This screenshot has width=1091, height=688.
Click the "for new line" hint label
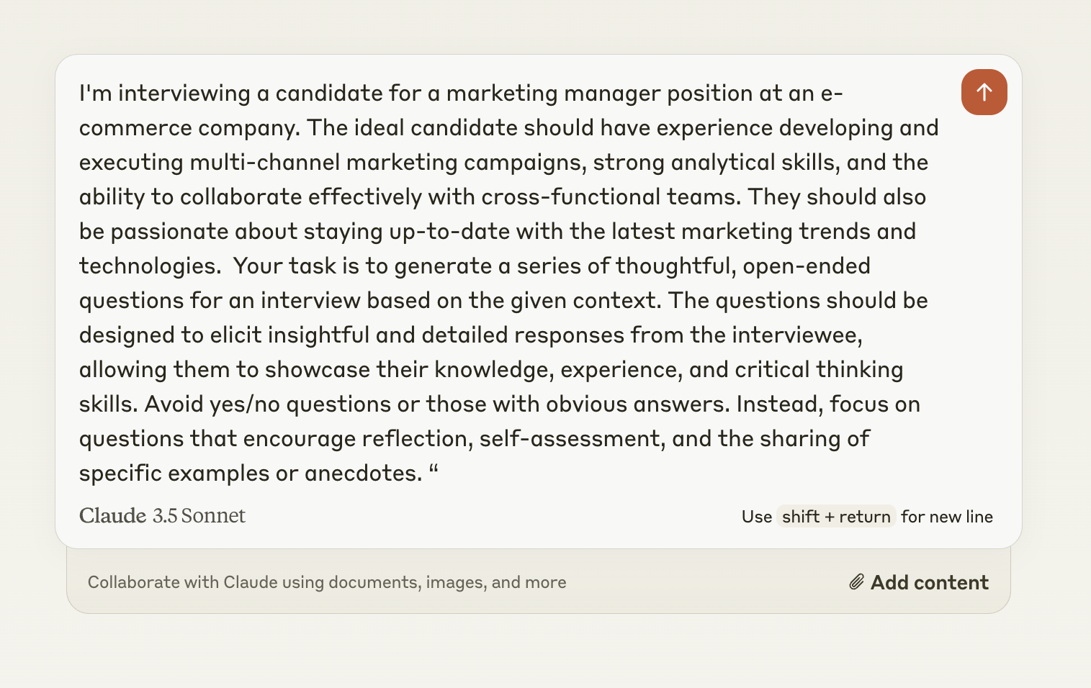[x=946, y=517]
